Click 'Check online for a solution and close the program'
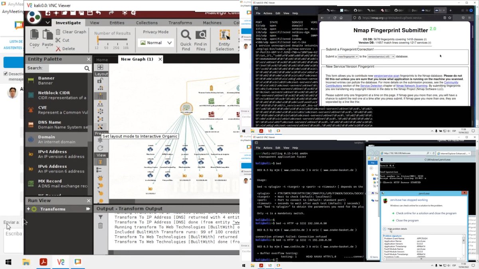Screen dimensions: 479x269 pos(426,213)
